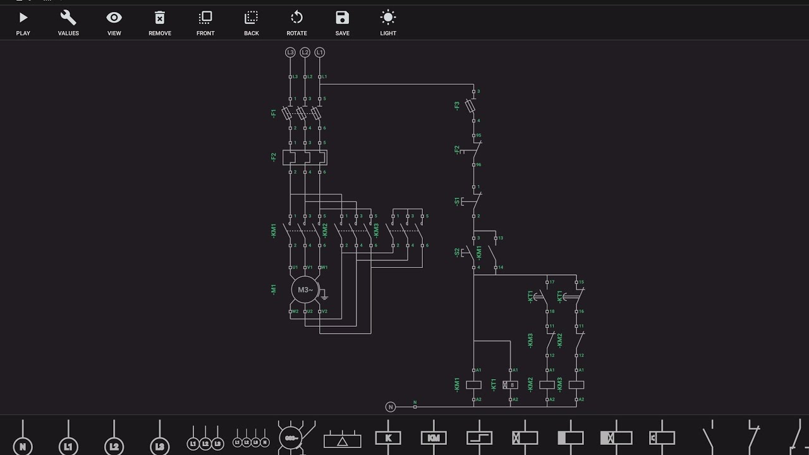The image size is (809, 455).
Task: Bring component to FRONT
Action: pyautogui.click(x=205, y=23)
